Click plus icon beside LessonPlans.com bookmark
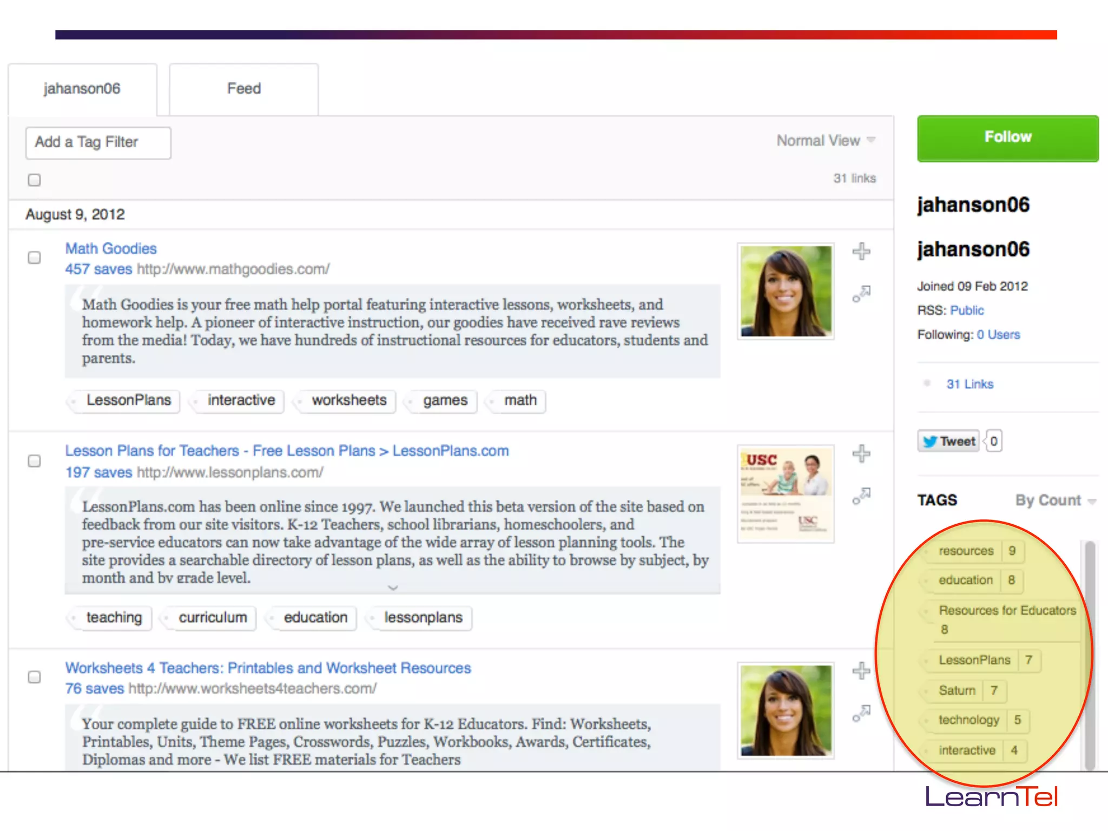Screen dimensions: 1108x831 point(861,453)
